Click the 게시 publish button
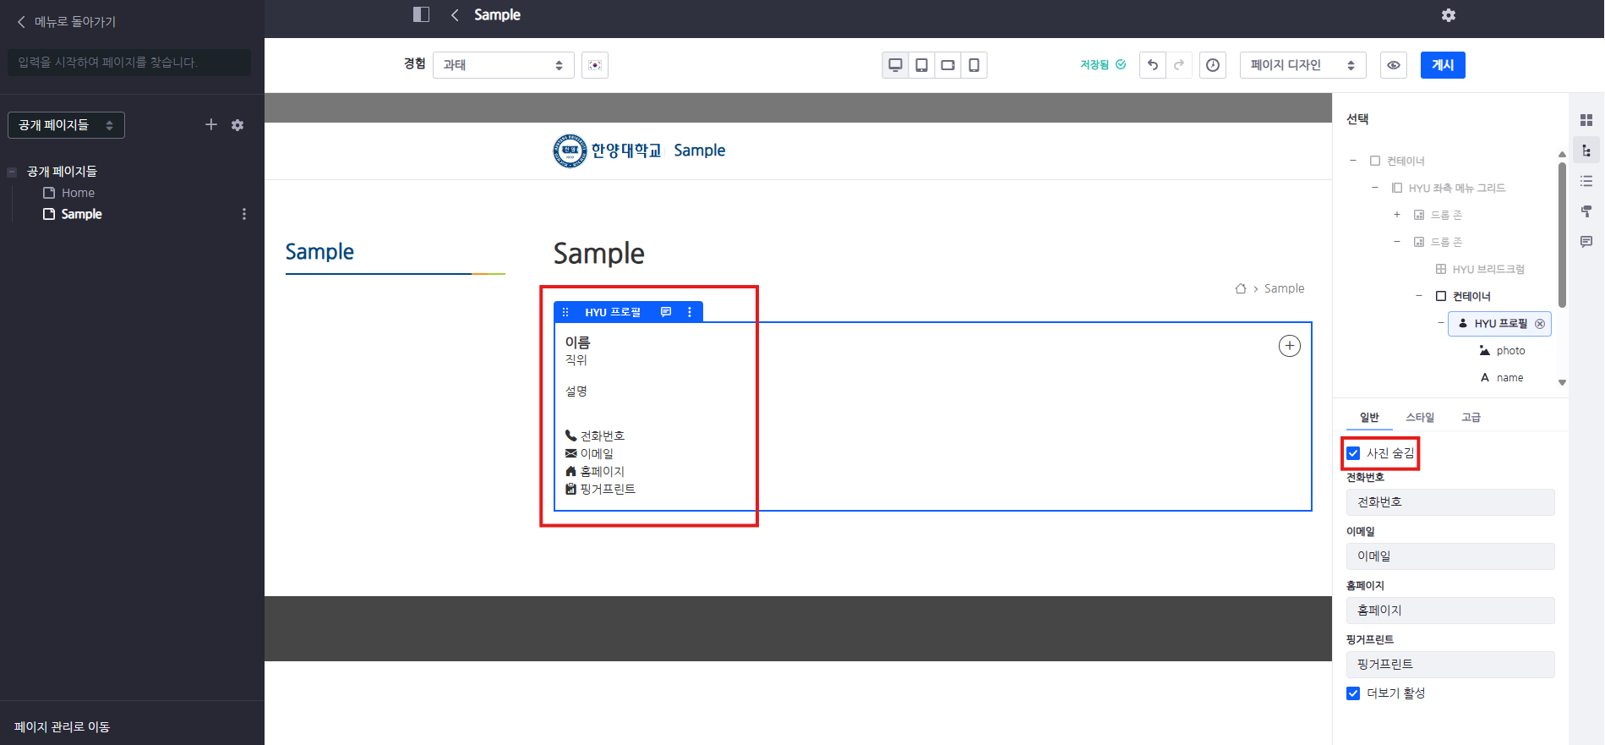Screen dimensions: 1605x745 point(1442,65)
